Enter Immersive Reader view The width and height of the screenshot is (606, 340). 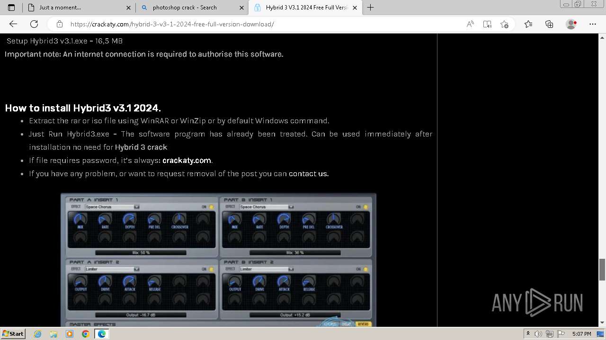click(487, 24)
